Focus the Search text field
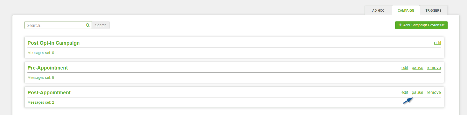Screen dimensions: 467x115 click(58, 25)
